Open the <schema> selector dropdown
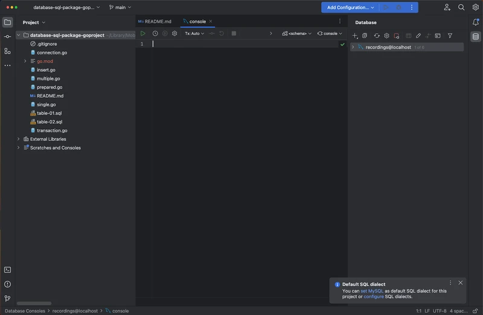483x315 pixels. (x=297, y=34)
